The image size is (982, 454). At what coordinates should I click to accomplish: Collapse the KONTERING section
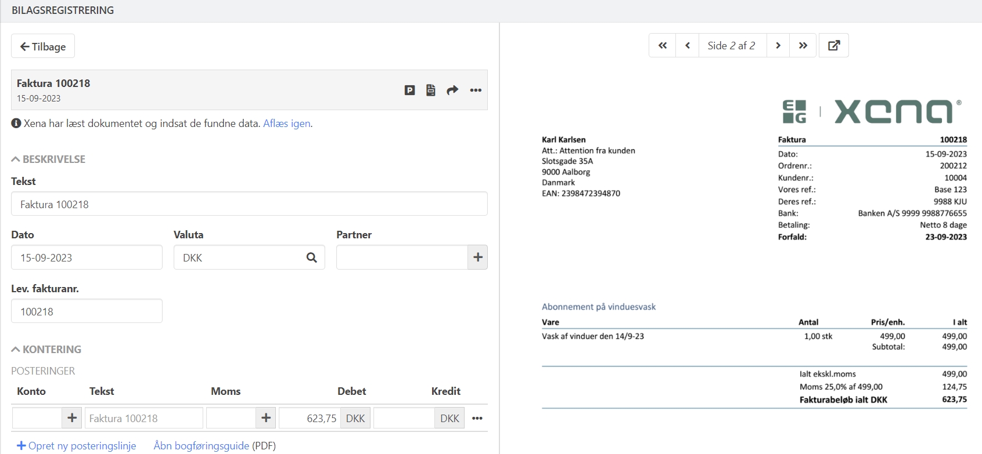tap(46, 349)
